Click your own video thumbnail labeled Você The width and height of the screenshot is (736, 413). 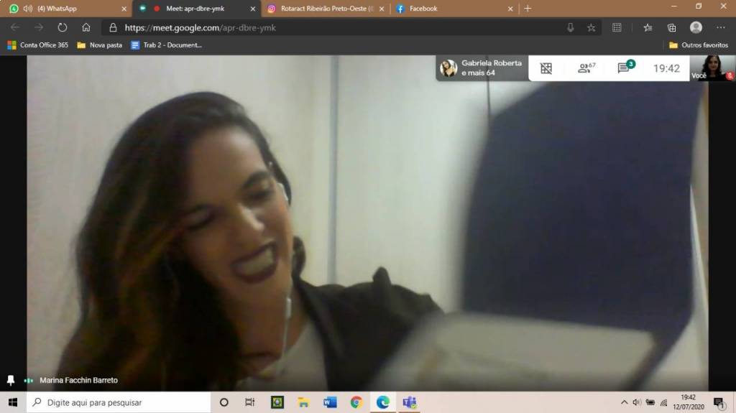click(x=712, y=68)
